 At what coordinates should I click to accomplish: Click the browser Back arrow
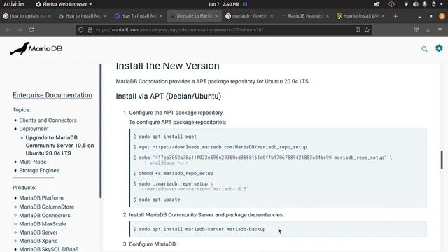click(x=8, y=29)
